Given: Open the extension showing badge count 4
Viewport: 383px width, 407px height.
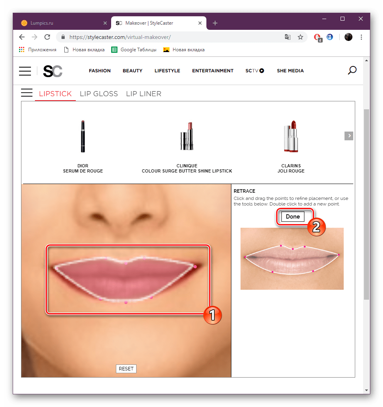Looking at the screenshot, I should tap(317, 37).
